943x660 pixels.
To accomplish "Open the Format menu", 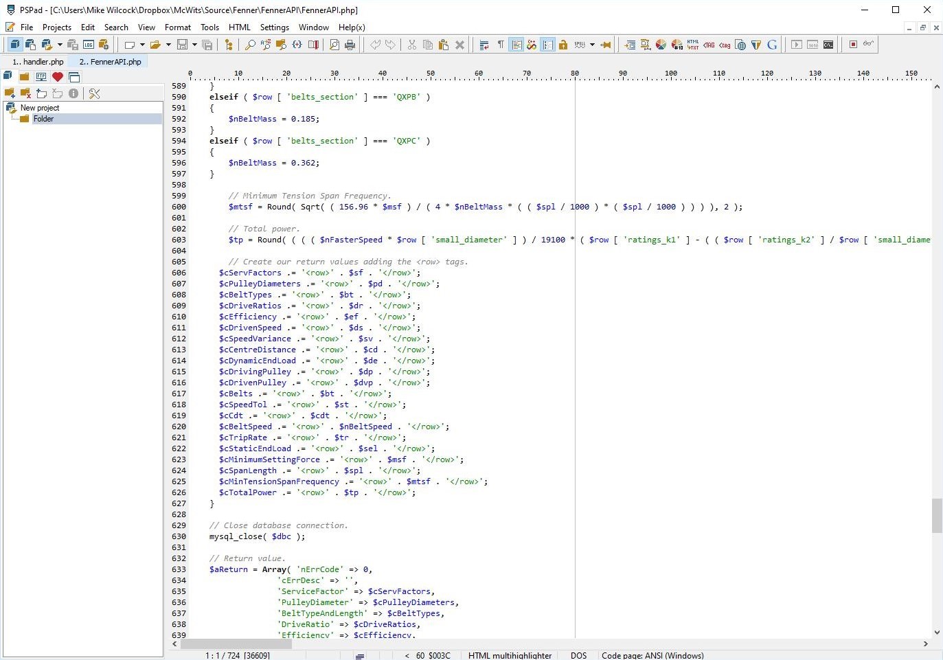I will point(177,27).
